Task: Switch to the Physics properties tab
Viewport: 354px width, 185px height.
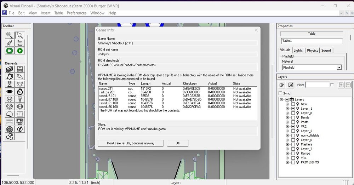Action: point(313,50)
